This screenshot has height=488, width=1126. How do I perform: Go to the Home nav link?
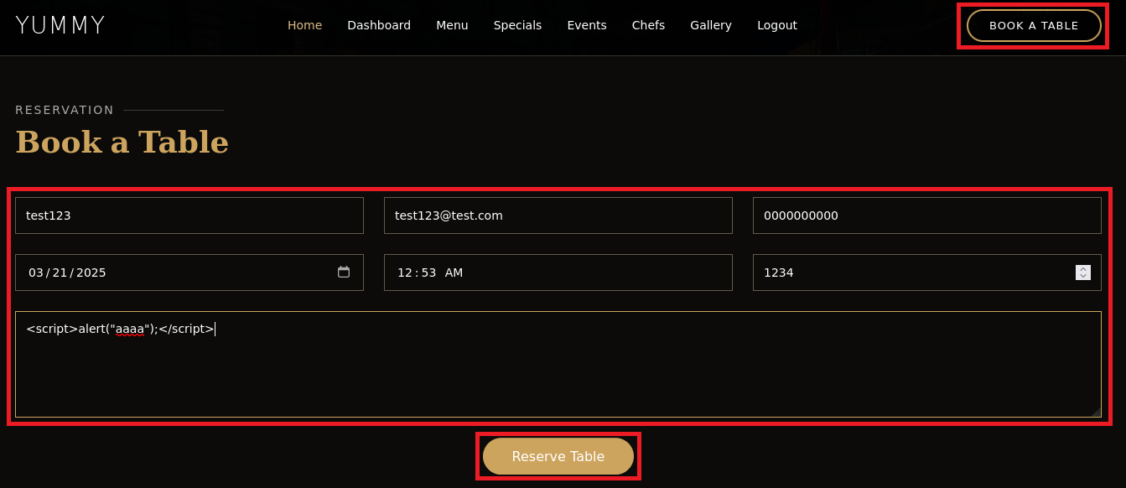304,25
